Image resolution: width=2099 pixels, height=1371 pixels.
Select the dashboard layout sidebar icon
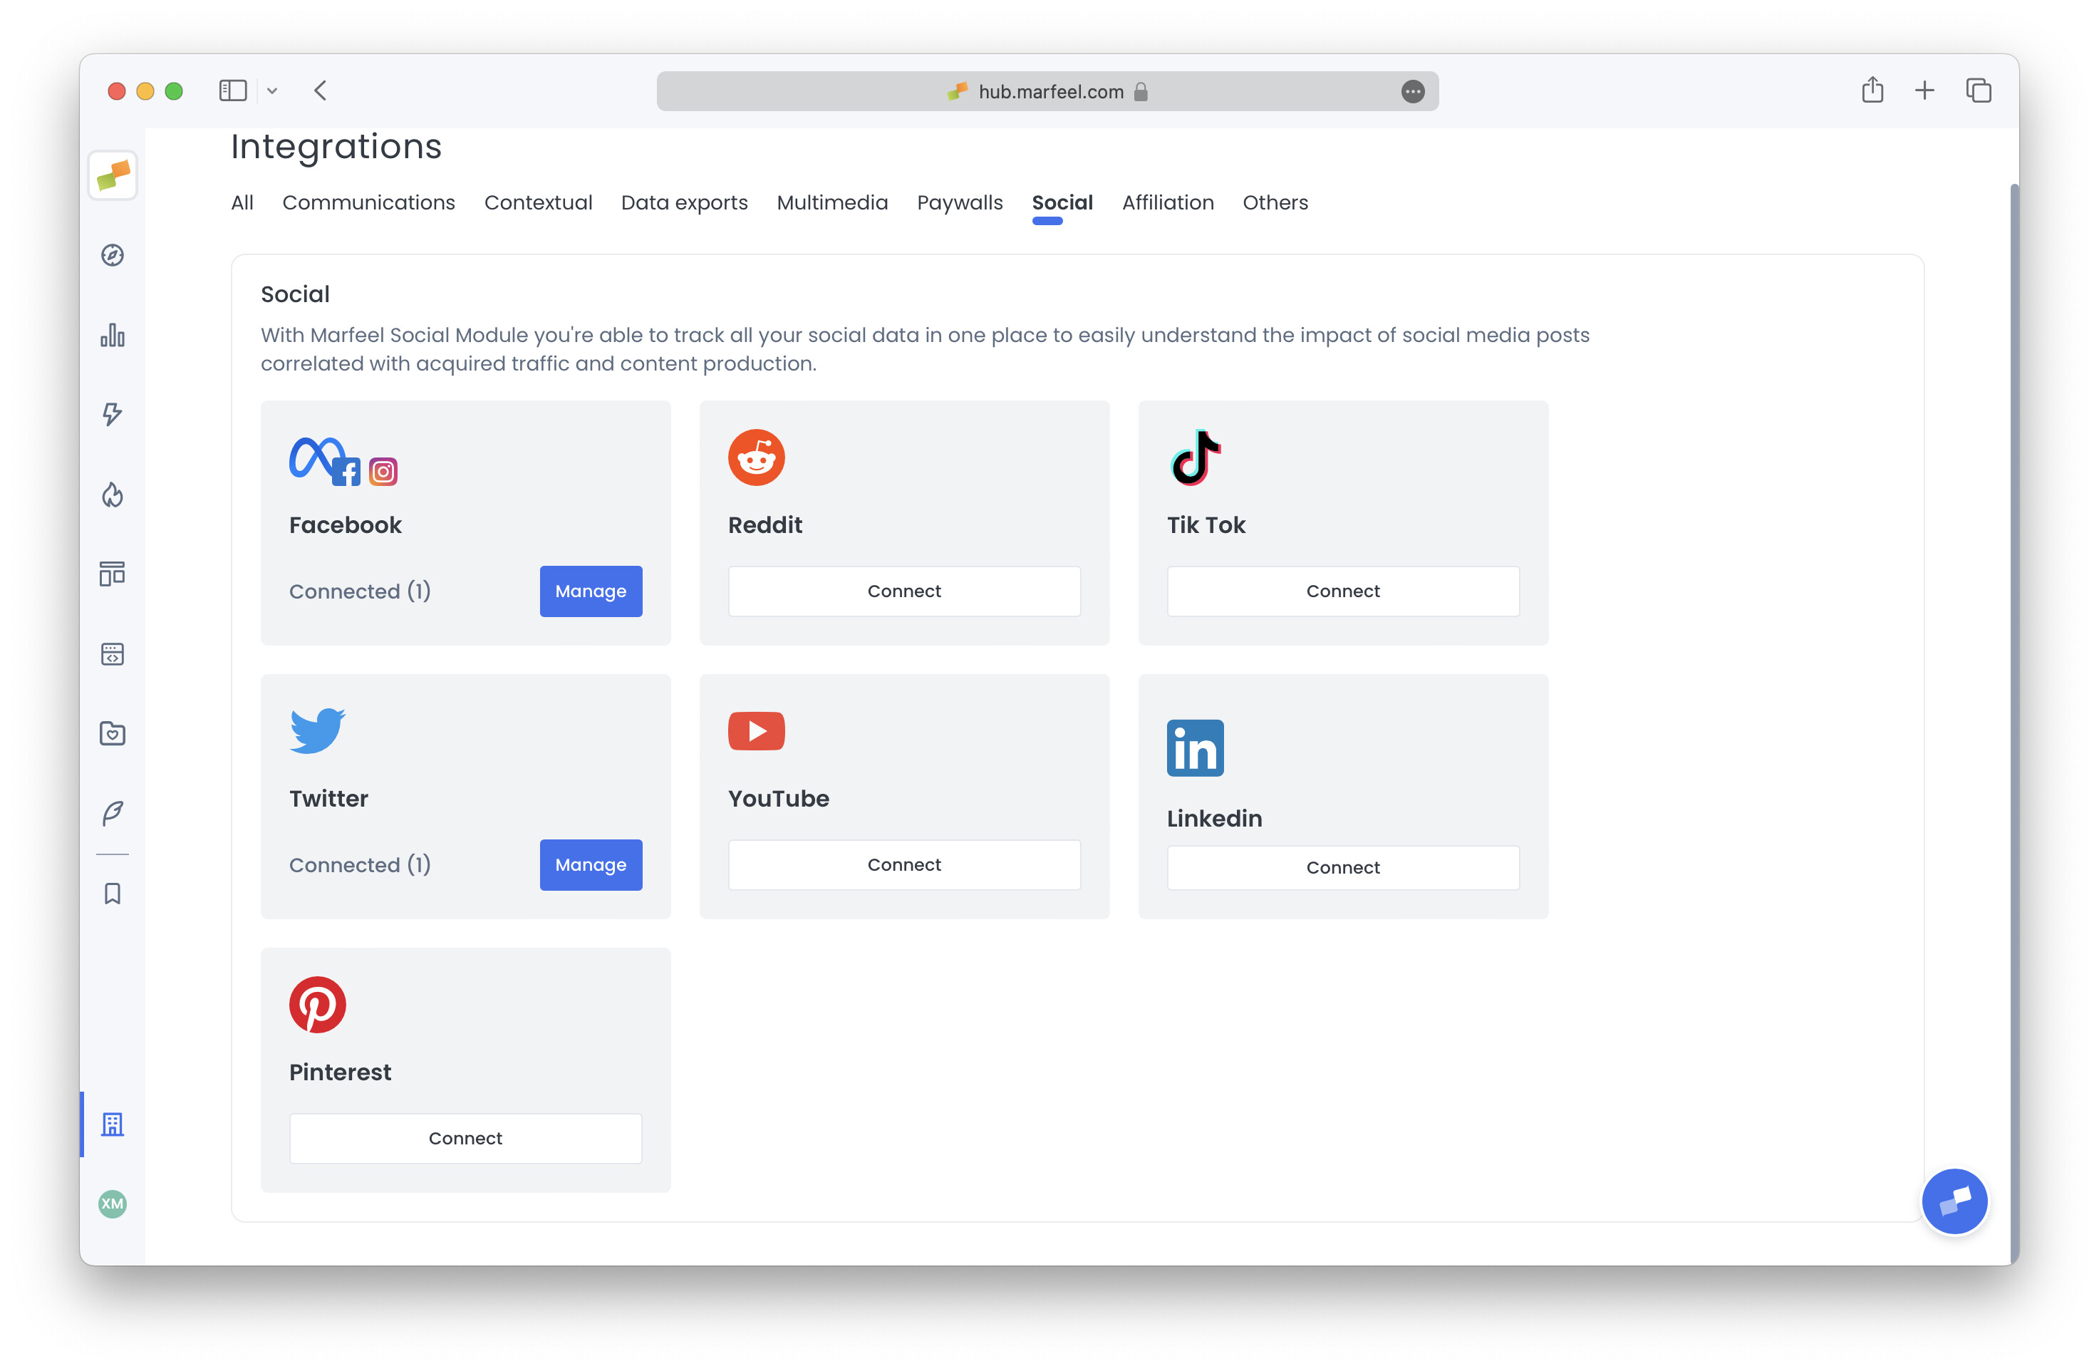click(112, 574)
